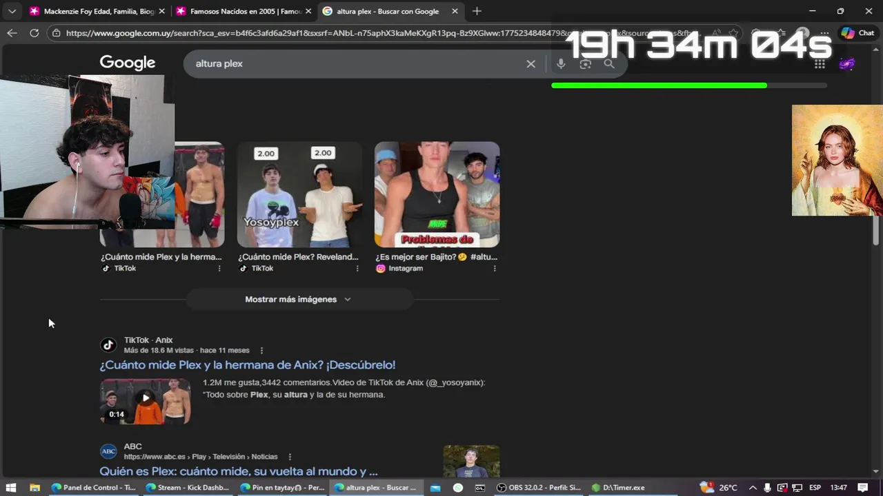
Task: Open the tab search dropdown arrow
Action: tap(12, 11)
